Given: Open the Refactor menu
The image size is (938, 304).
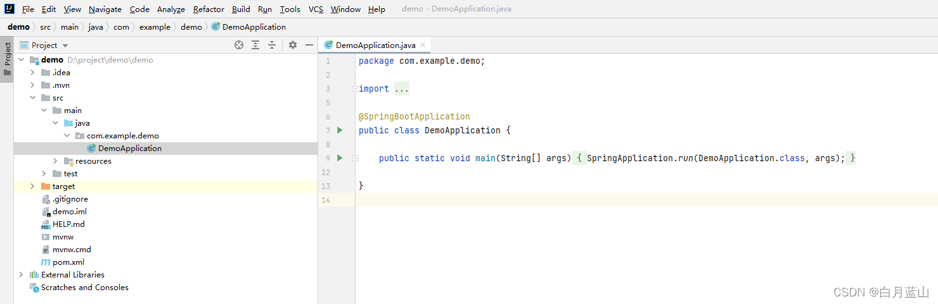Looking at the screenshot, I should point(209,9).
